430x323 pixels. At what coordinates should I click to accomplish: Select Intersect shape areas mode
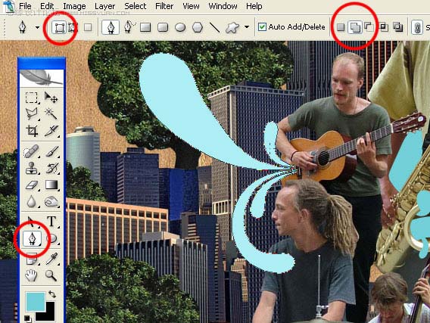pyautogui.click(x=384, y=27)
